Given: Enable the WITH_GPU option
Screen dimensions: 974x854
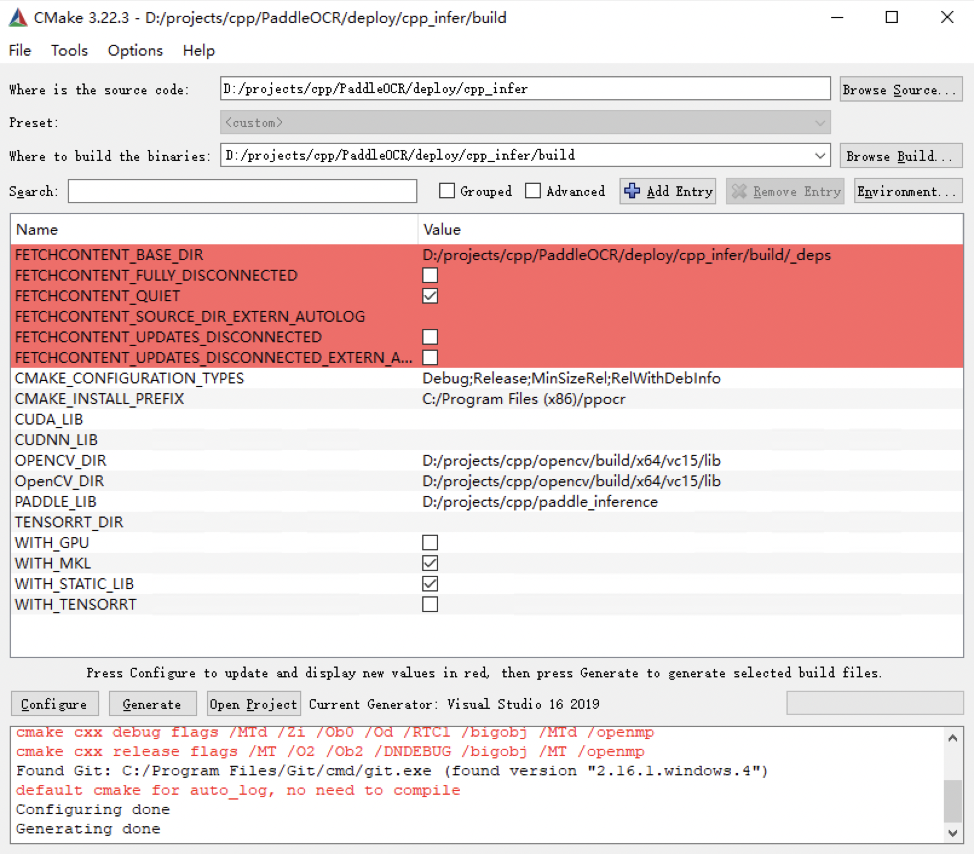Looking at the screenshot, I should click(x=430, y=543).
